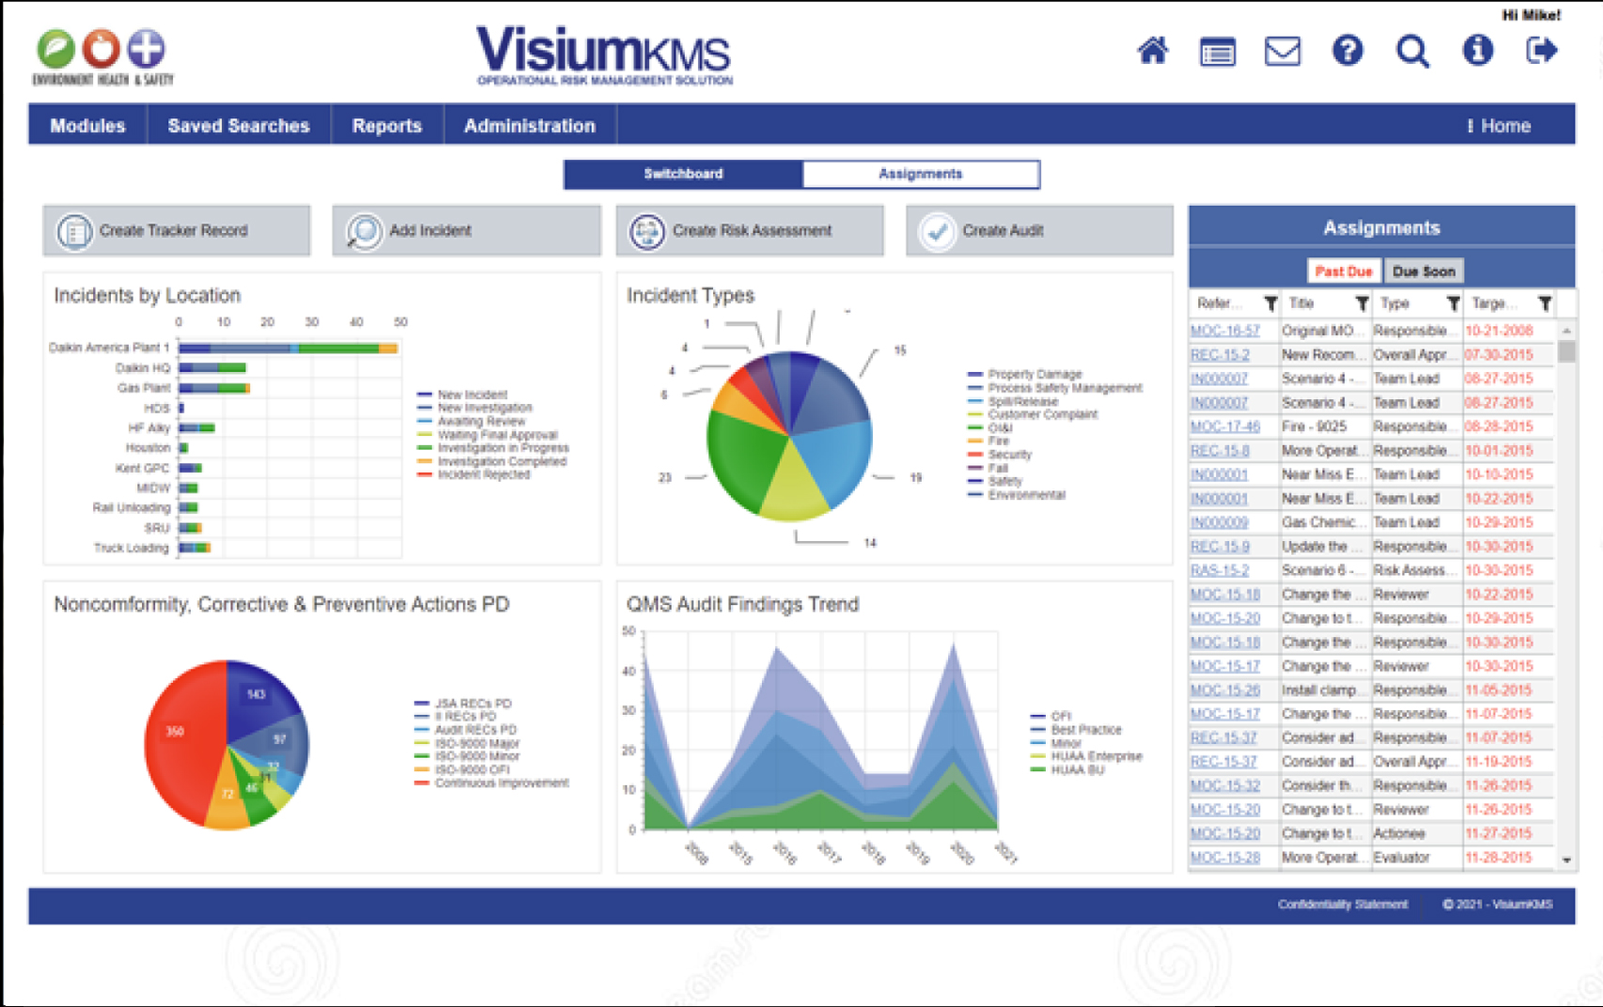The image size is (1603, 1007).
Task: Click the VisiumKMS logo
Action: coord(603,54)
